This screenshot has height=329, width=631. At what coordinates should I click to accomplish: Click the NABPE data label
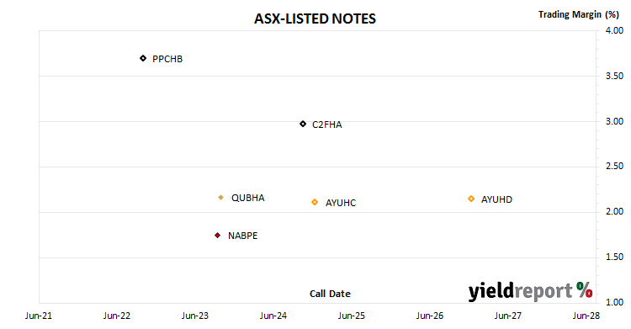click(242, 236)
